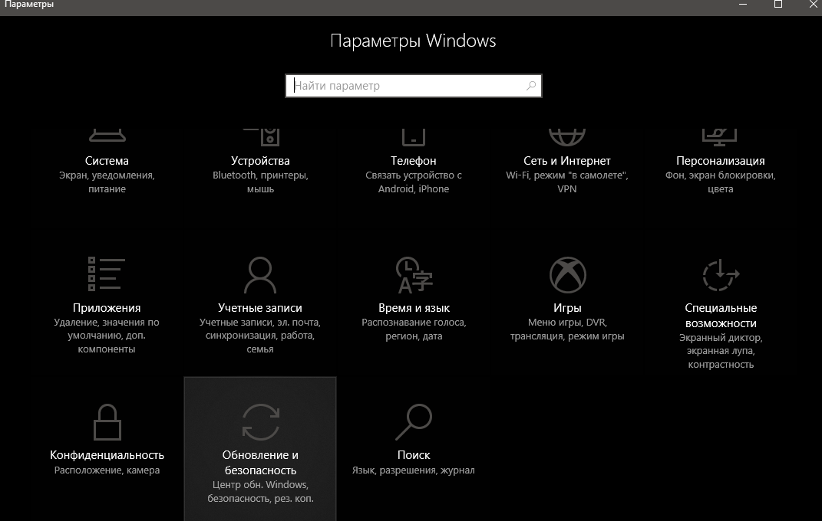
Task: Click the Сеть и Интернет globe icon
Action: click(x=567, y=136)
